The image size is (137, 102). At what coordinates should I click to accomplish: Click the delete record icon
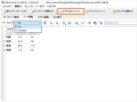tap(82, 23)
